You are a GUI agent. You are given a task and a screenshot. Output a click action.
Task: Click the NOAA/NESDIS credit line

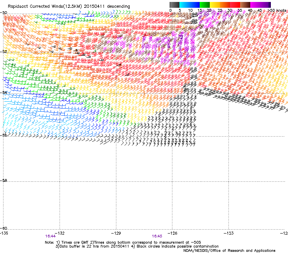coord(229,251)
